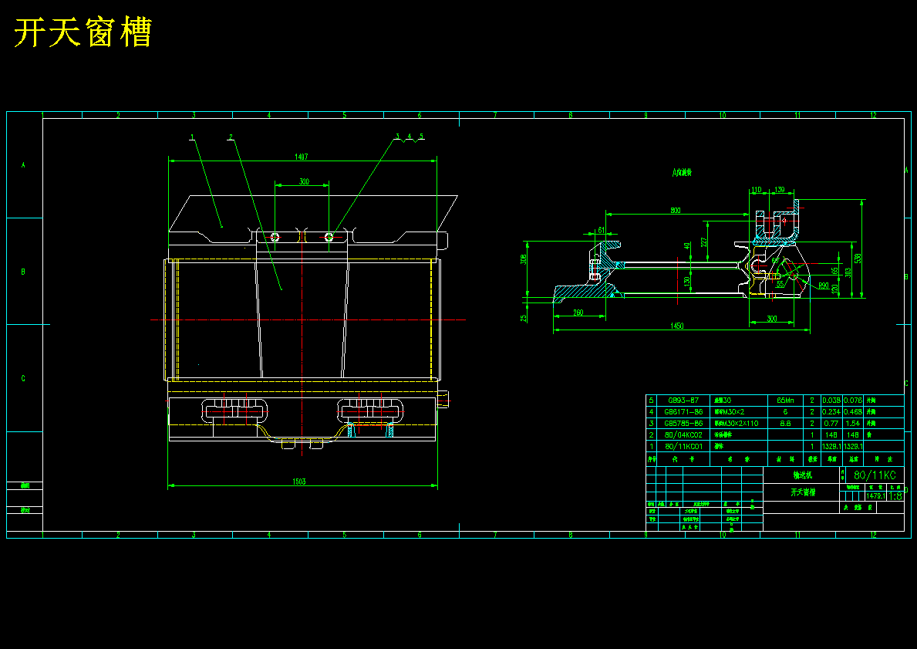Select the 1:8 scale value

click(x=895, y=496)
